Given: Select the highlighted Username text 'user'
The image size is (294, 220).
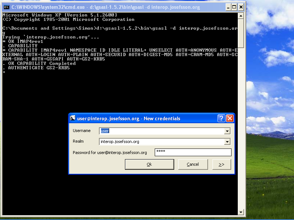Looking at the screenshot, I should tap(104, 131).
